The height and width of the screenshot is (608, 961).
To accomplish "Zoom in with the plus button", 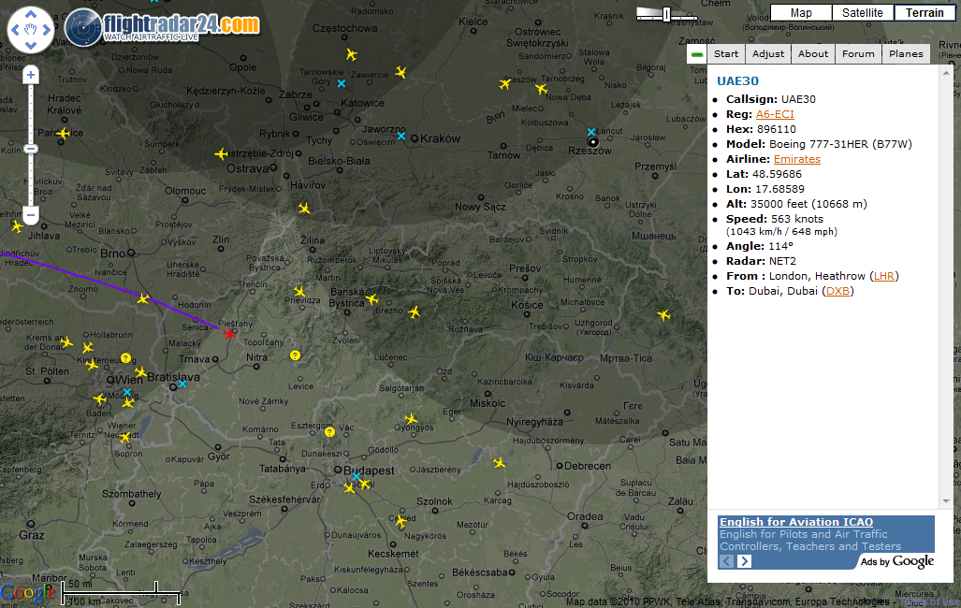I will (31, 76).
